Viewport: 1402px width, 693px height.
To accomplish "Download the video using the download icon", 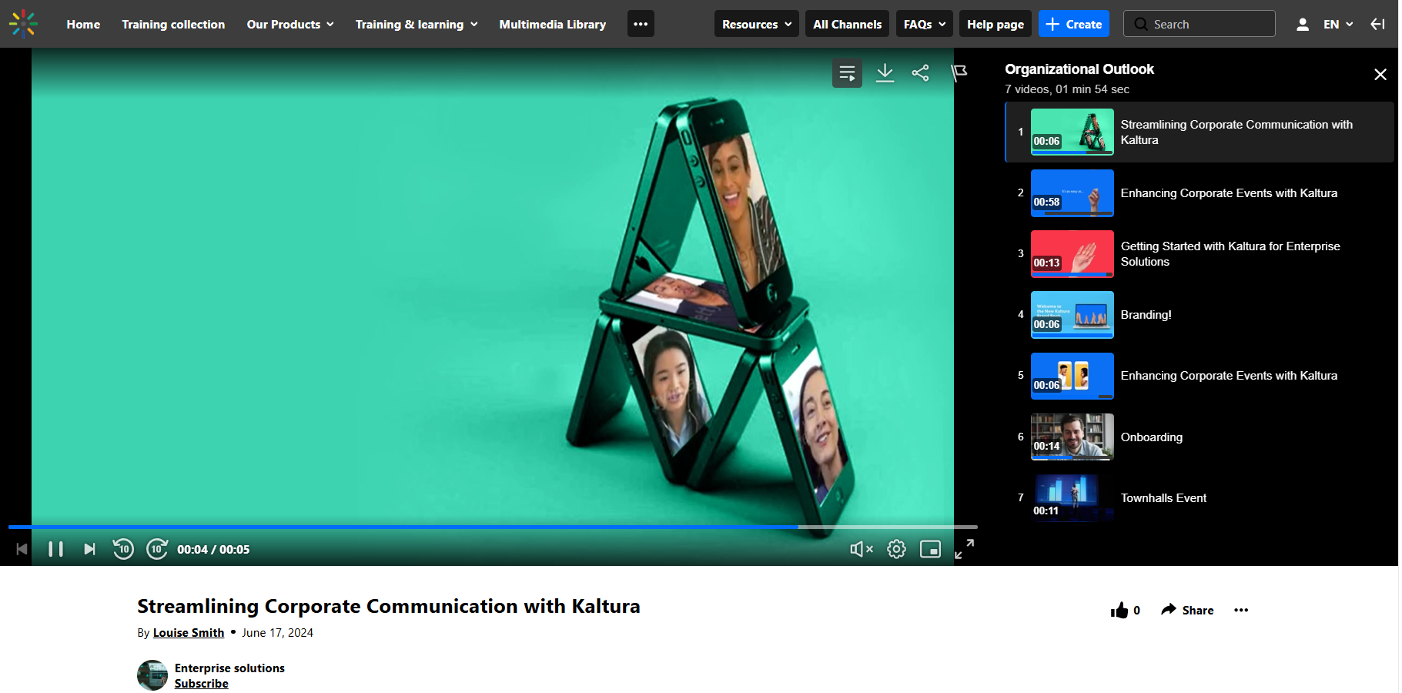I will click(885, 73).
